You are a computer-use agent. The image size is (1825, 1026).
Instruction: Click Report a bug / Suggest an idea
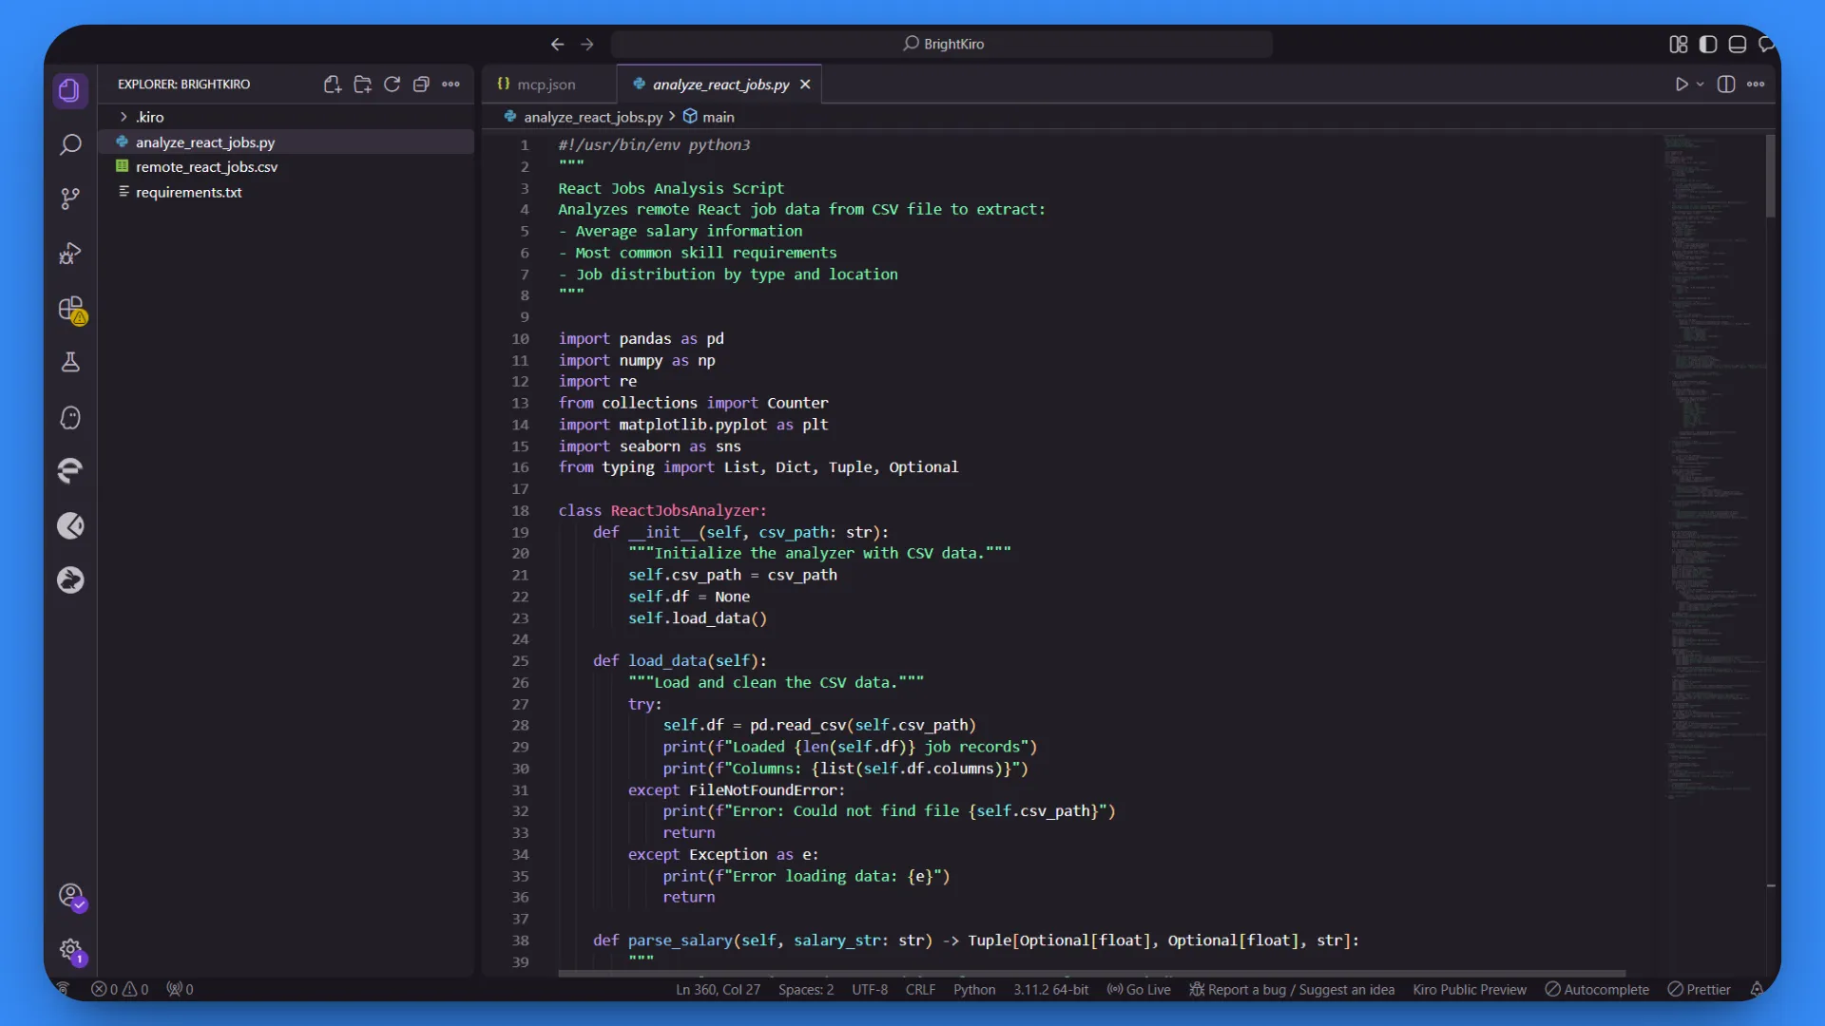pos(1292,989)
